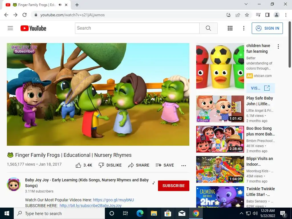Open Task View on taskbar
This screenshot has height=219, width=292.
[125, 213]
